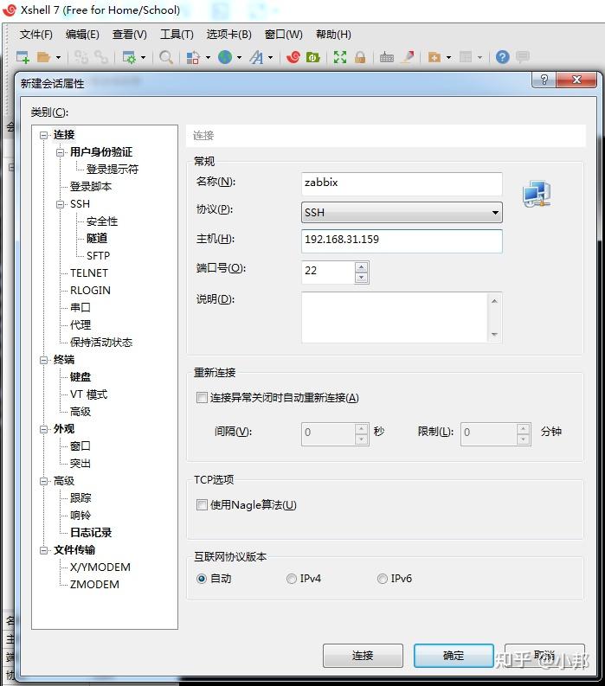Click the keyboard mapping toolbar icon
The width and height of the screenshot is (605, 686).
tap(387, 57)
